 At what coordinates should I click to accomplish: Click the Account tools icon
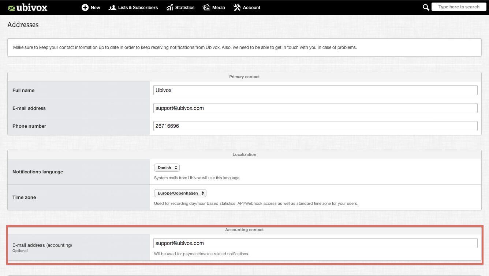(x=237, y=7)
